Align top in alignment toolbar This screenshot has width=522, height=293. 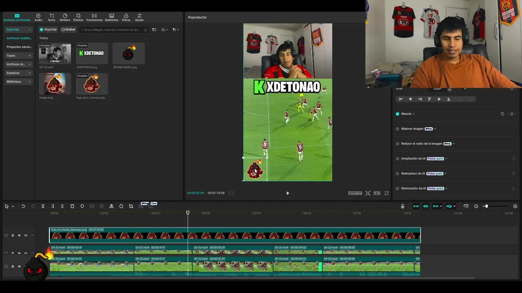429,99
